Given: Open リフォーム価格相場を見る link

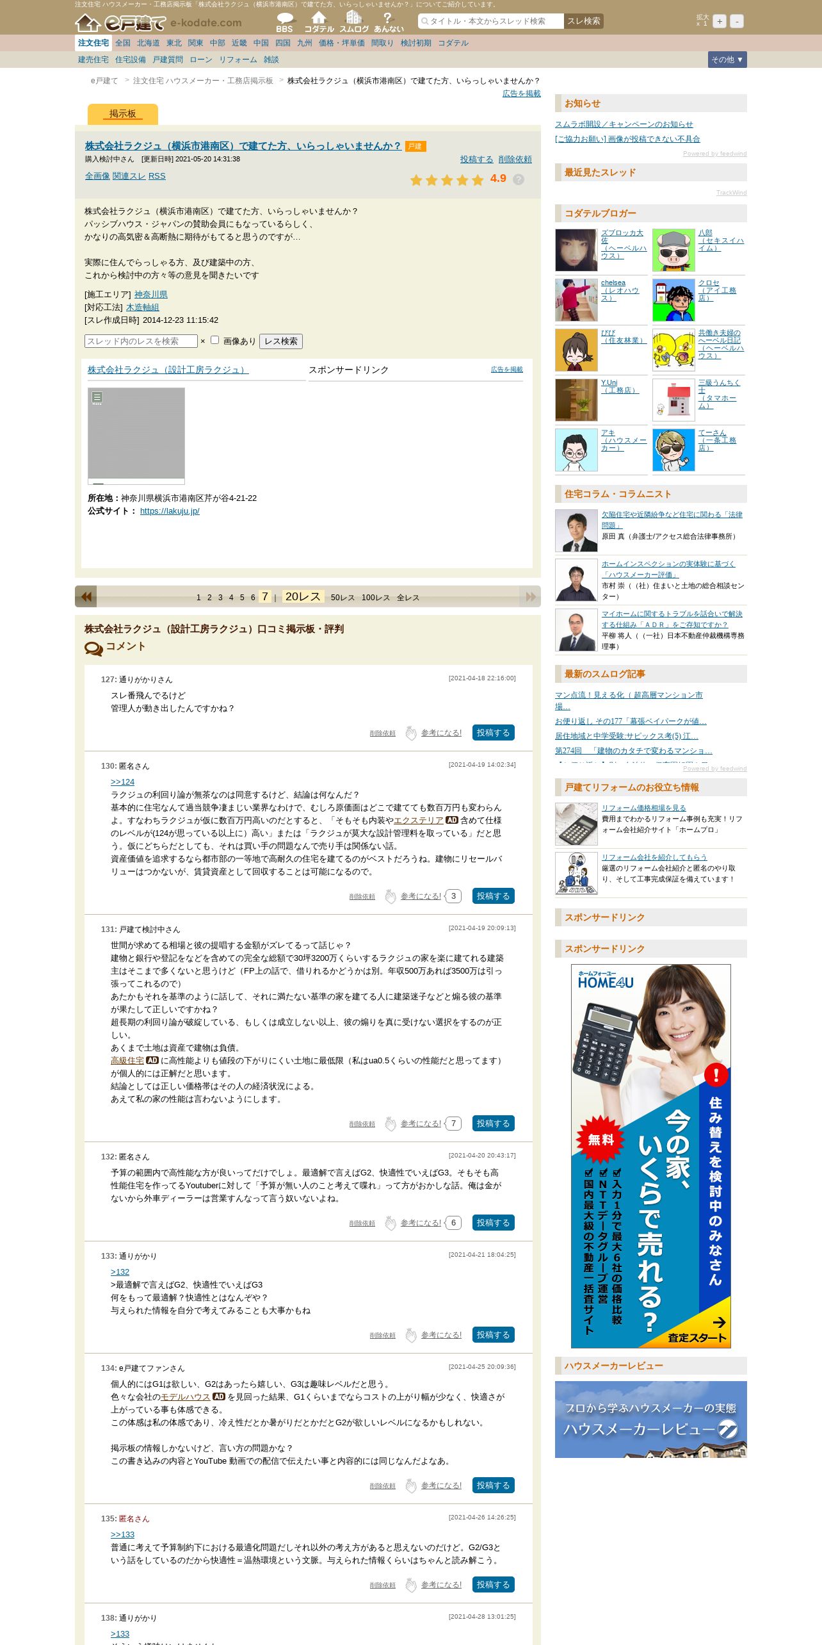Looking at the screenshot, I should tap(643, 808).
